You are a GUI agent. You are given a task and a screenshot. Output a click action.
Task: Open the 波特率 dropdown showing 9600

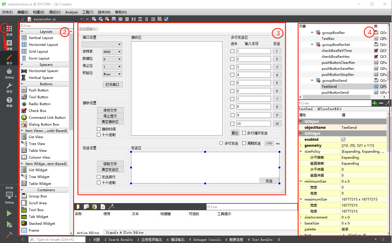pyautogui.click(x=112, y=52)
